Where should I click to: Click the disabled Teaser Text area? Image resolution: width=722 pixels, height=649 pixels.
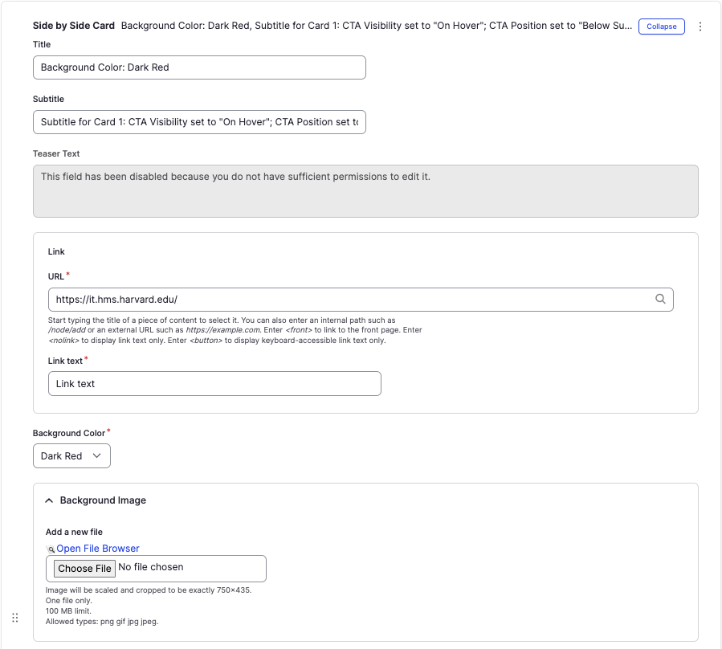point(365,191)
